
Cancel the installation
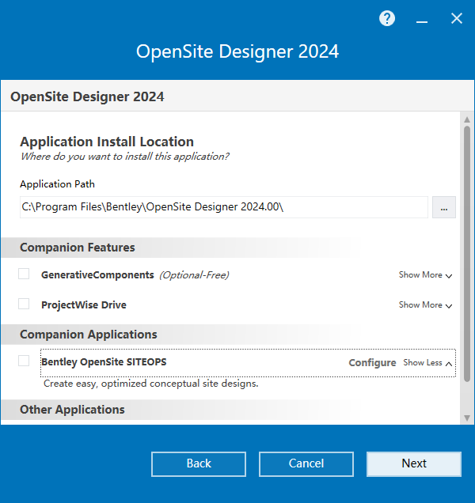pyautogui.click(x=306, y=464)
